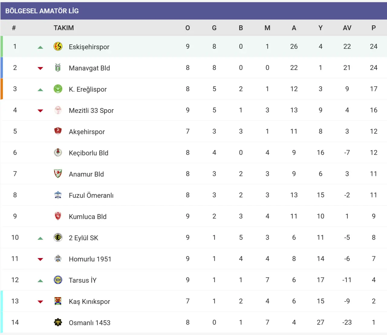Click the Akşehirspor red crest
Image resolution: width=387 pixels, height=335 pixels.
click(x=58, y=131)
